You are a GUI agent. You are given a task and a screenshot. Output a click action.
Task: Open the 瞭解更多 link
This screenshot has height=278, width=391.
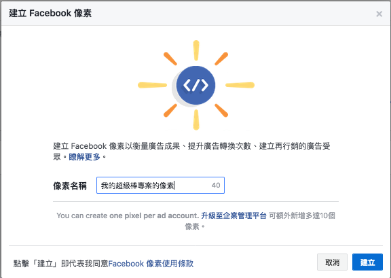(x=85, y=157)
